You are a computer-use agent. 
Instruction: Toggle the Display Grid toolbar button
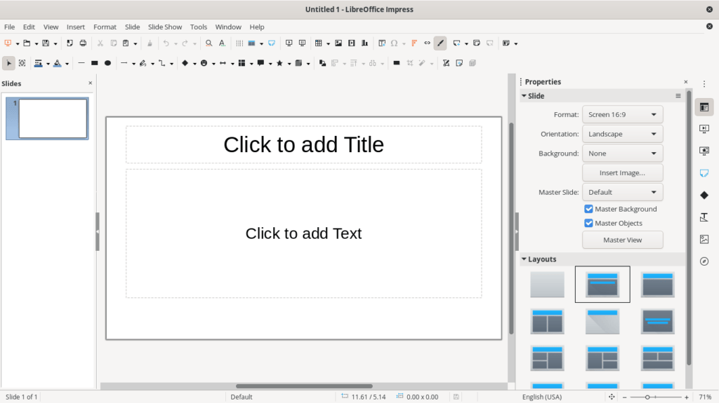pos(239,43)
